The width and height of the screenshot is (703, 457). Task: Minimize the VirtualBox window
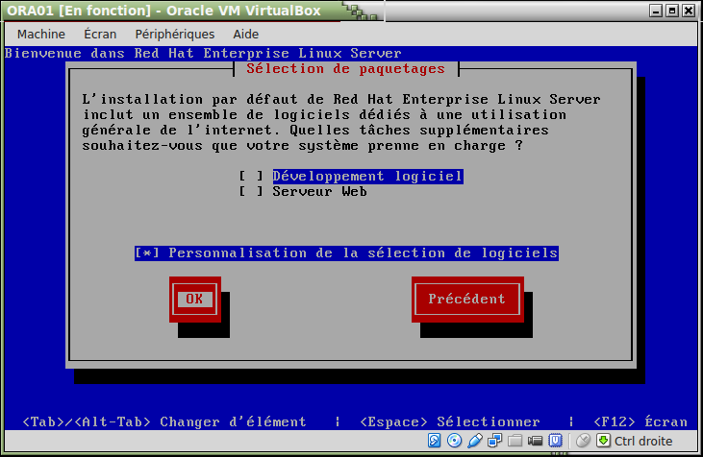click(x=656, y=11)
